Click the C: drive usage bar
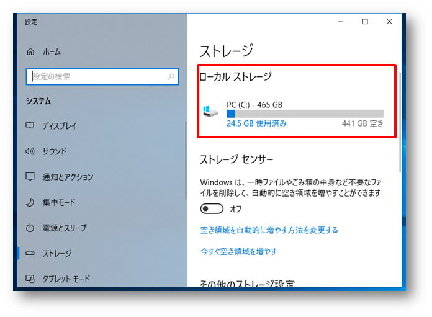The image size is (432, 317). click(x=305, y=114)
